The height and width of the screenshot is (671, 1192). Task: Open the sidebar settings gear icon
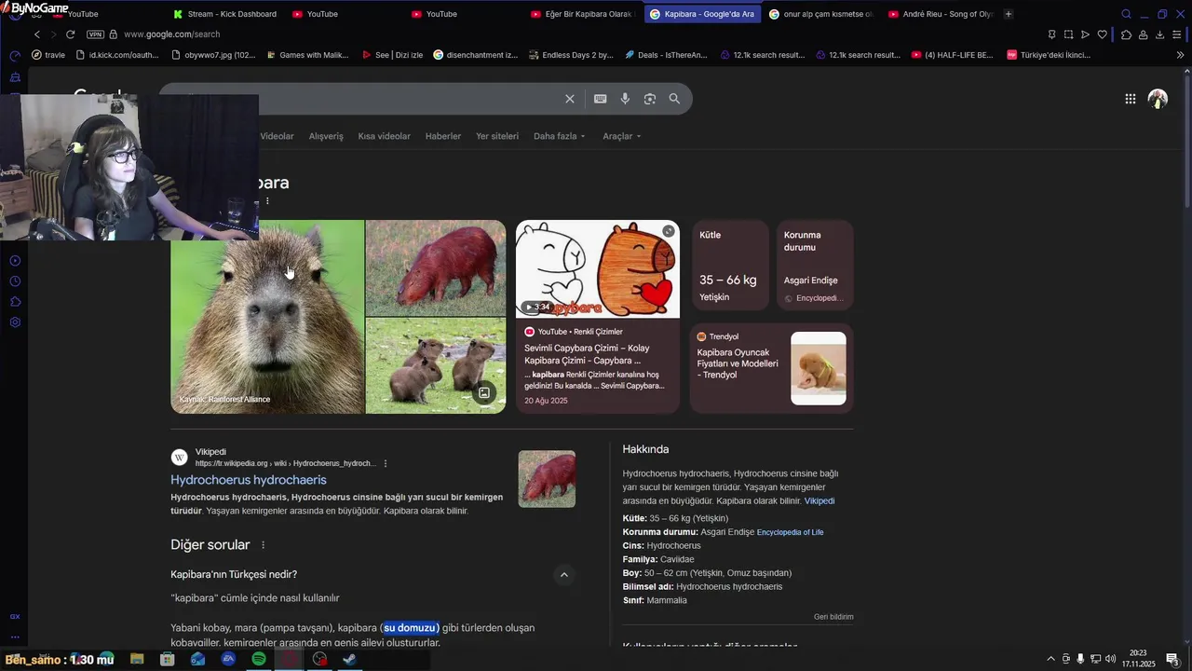(15, 322)
